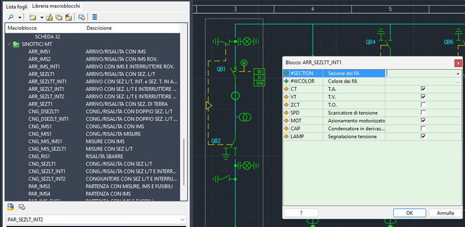The width and height of the screenshot is (465, 227).
Task: Enable the ZCT T.O. checkbox
Action: pyautogui.click(x=423, y=105)
